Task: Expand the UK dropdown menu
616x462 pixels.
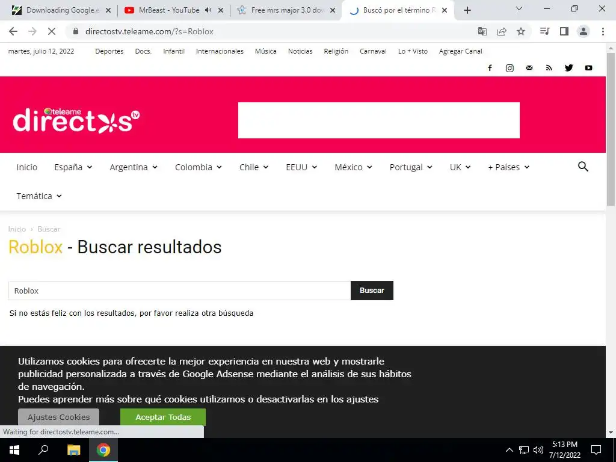Action: (x=460, y=167)
